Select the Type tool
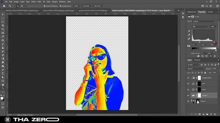Viewport: 220px width, 123px height. tap(3, 73)
